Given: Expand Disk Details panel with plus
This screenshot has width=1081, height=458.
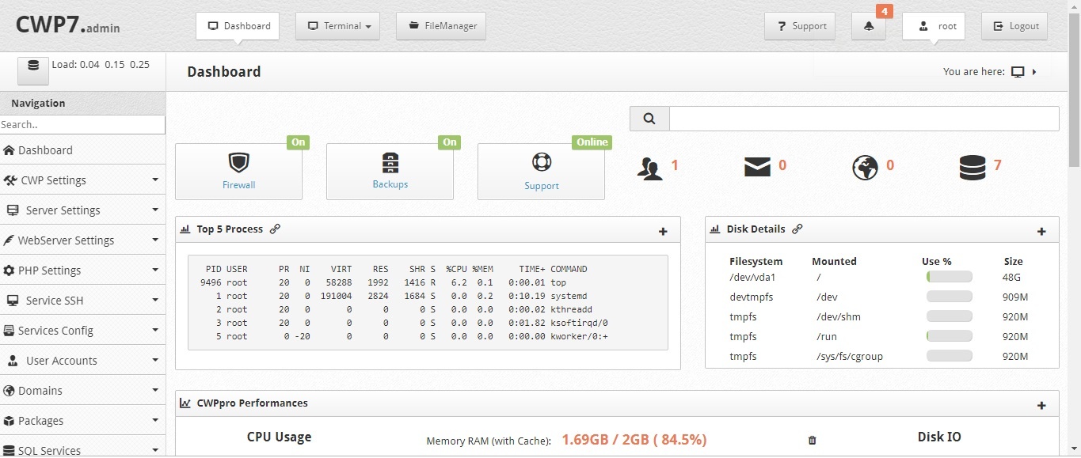Looking at the screenshot, I should pos(1041,232).
